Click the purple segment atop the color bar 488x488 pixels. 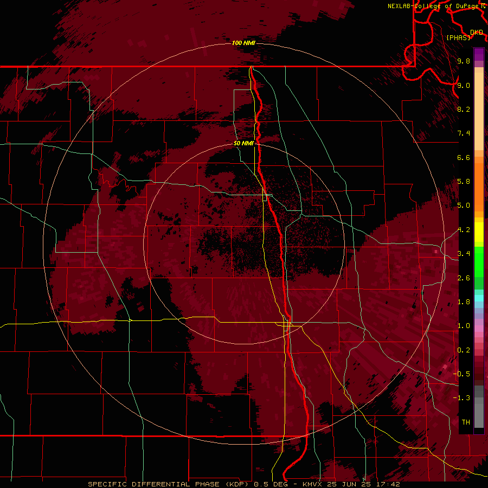point(479,54)
